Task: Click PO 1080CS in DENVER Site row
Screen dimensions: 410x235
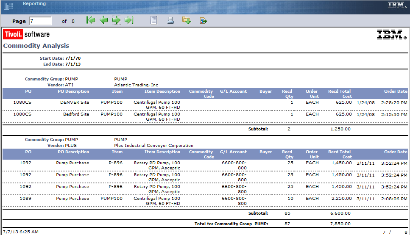Action: (x=22, y=102)
